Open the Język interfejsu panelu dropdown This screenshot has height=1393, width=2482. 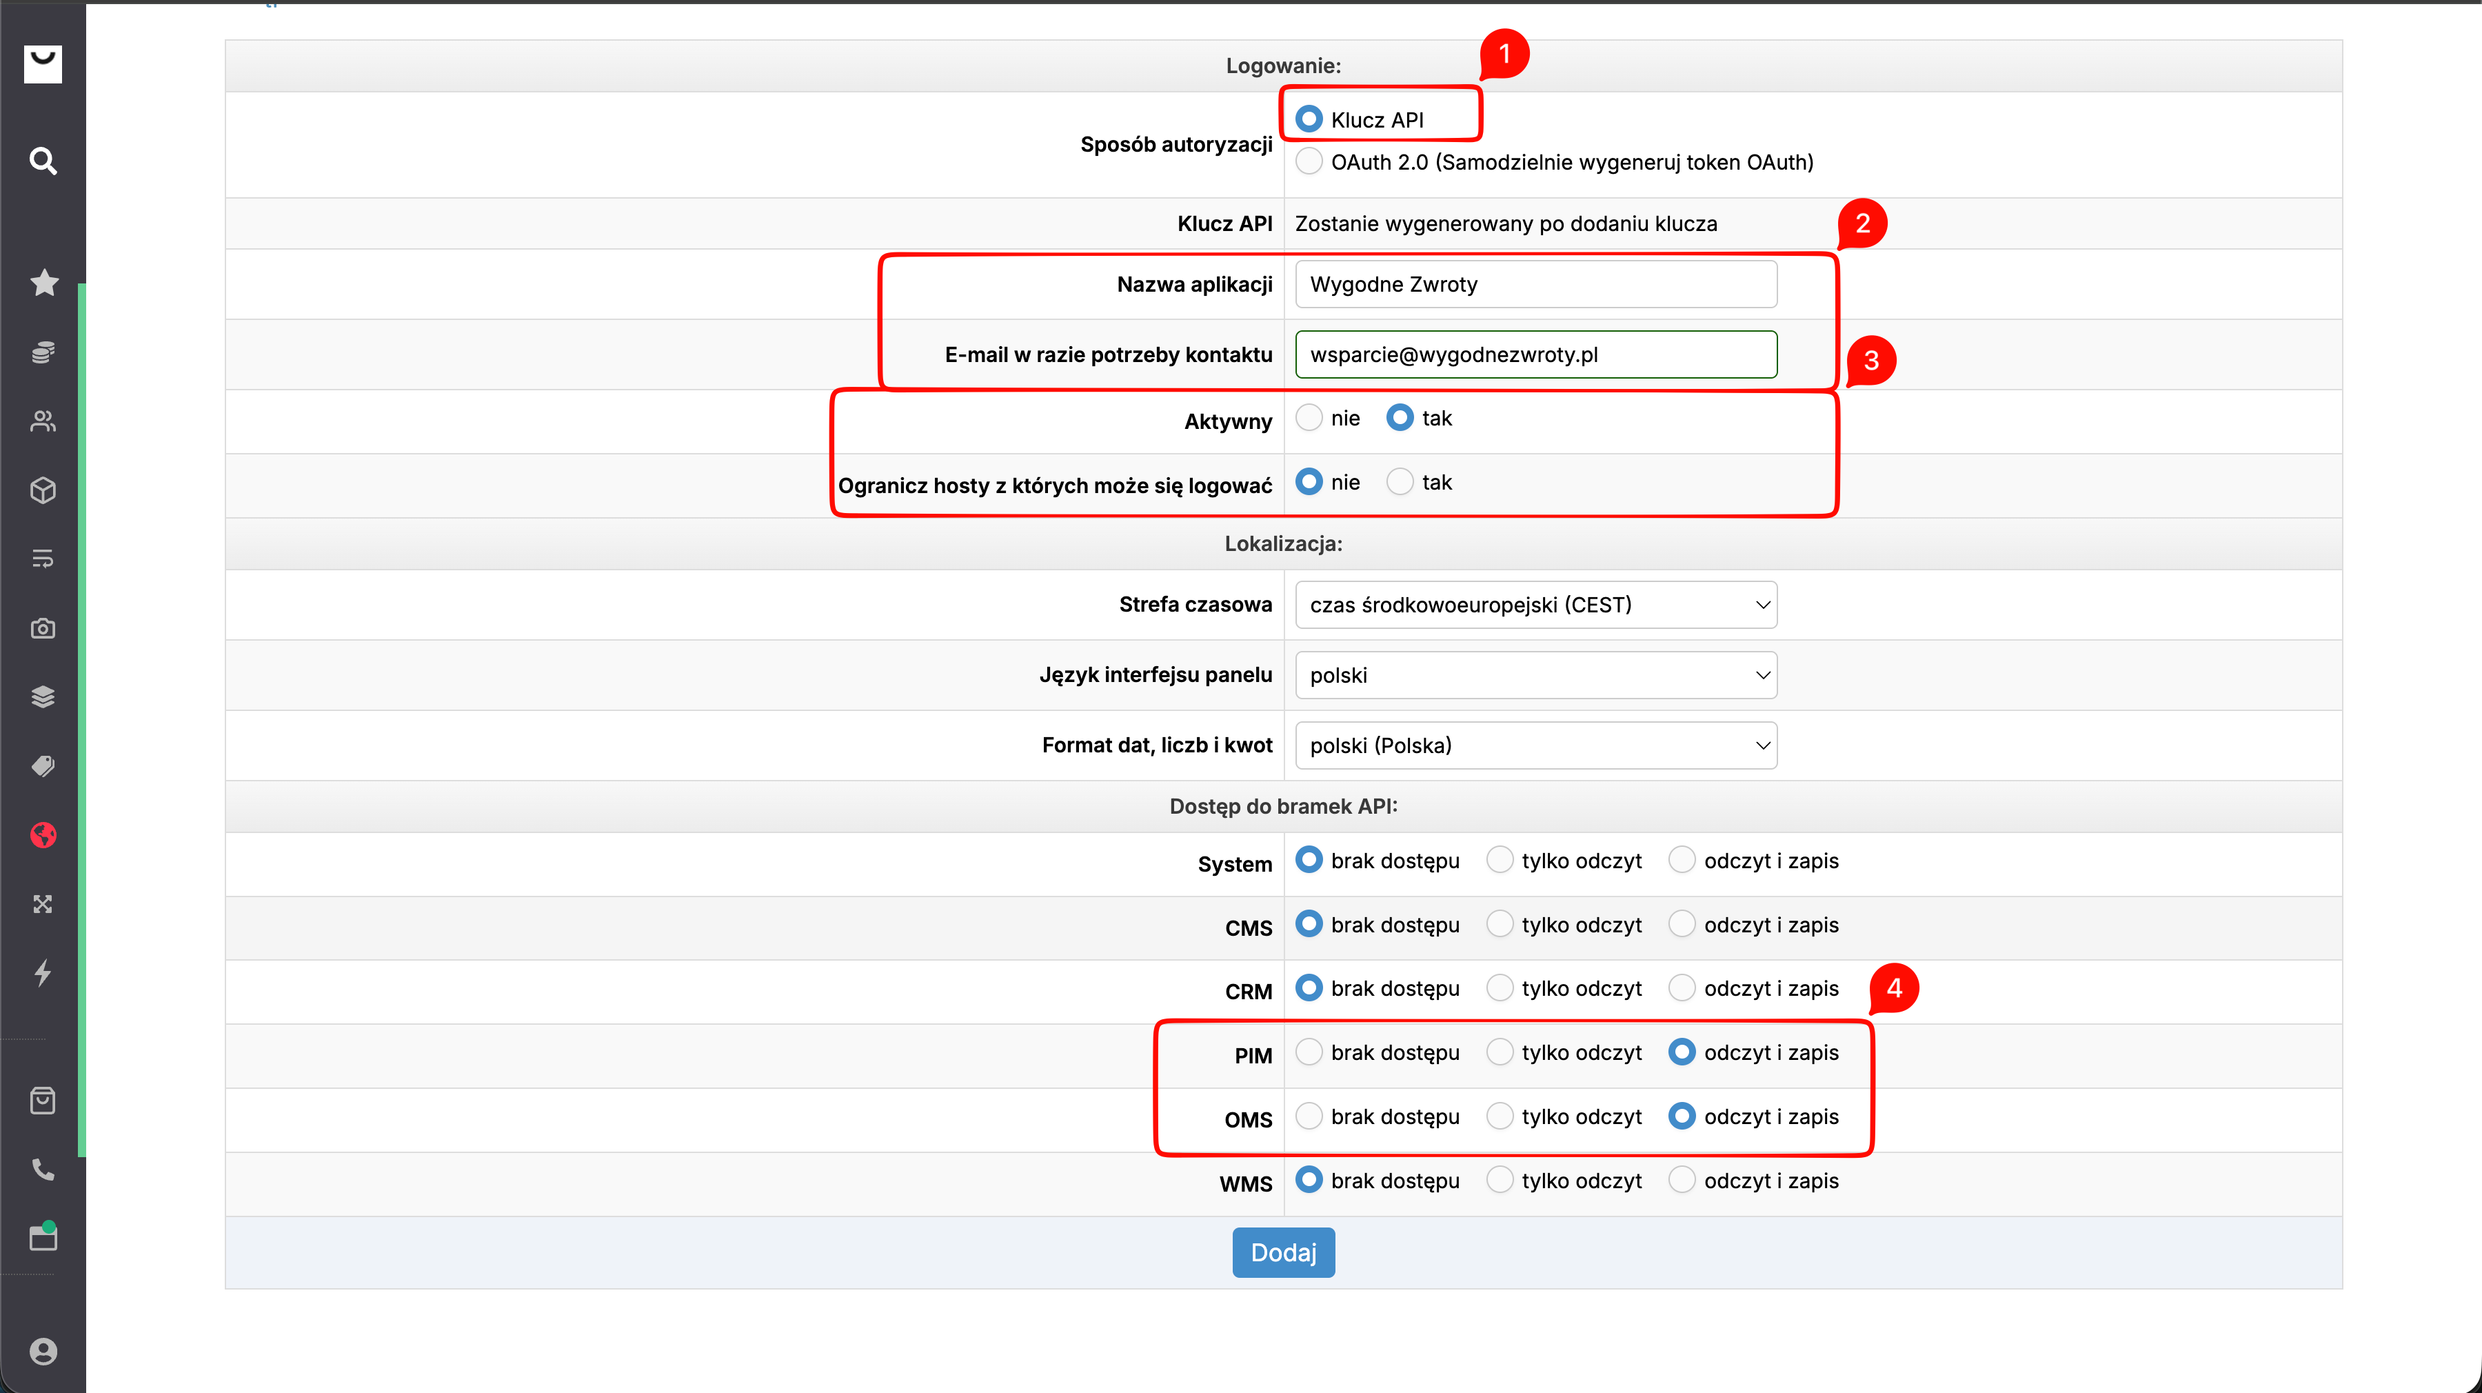tap(1536, 675)
